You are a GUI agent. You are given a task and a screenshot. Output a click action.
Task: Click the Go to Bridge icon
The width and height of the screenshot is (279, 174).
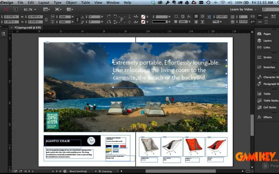pyautogui.click(x=16, y=9)
